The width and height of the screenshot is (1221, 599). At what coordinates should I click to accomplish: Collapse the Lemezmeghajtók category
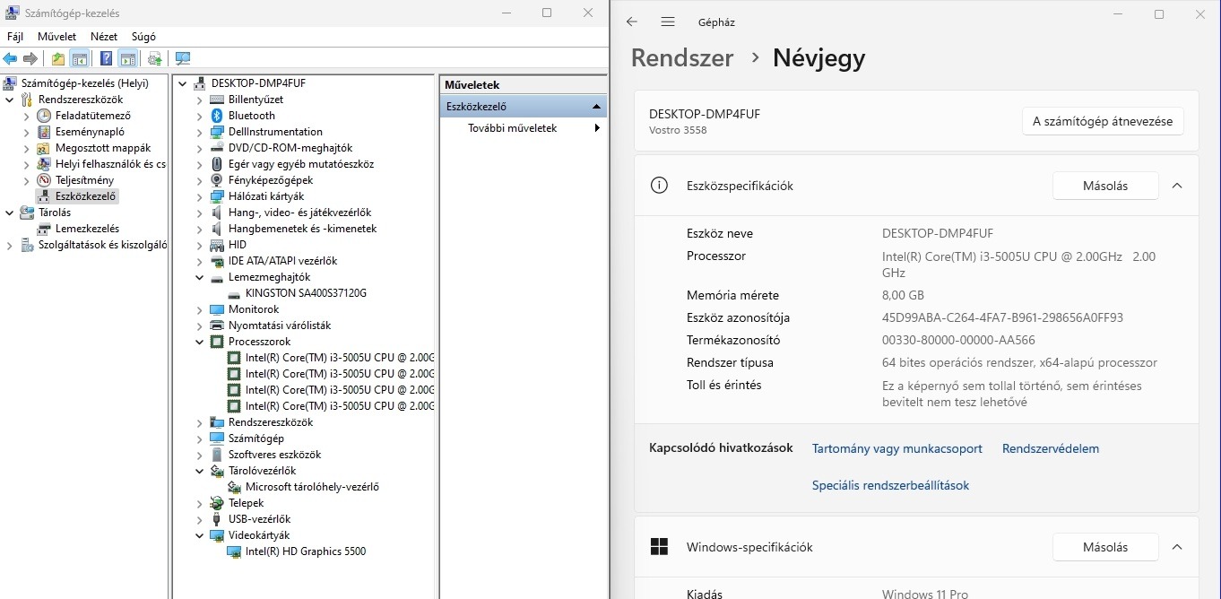[200, 277]
